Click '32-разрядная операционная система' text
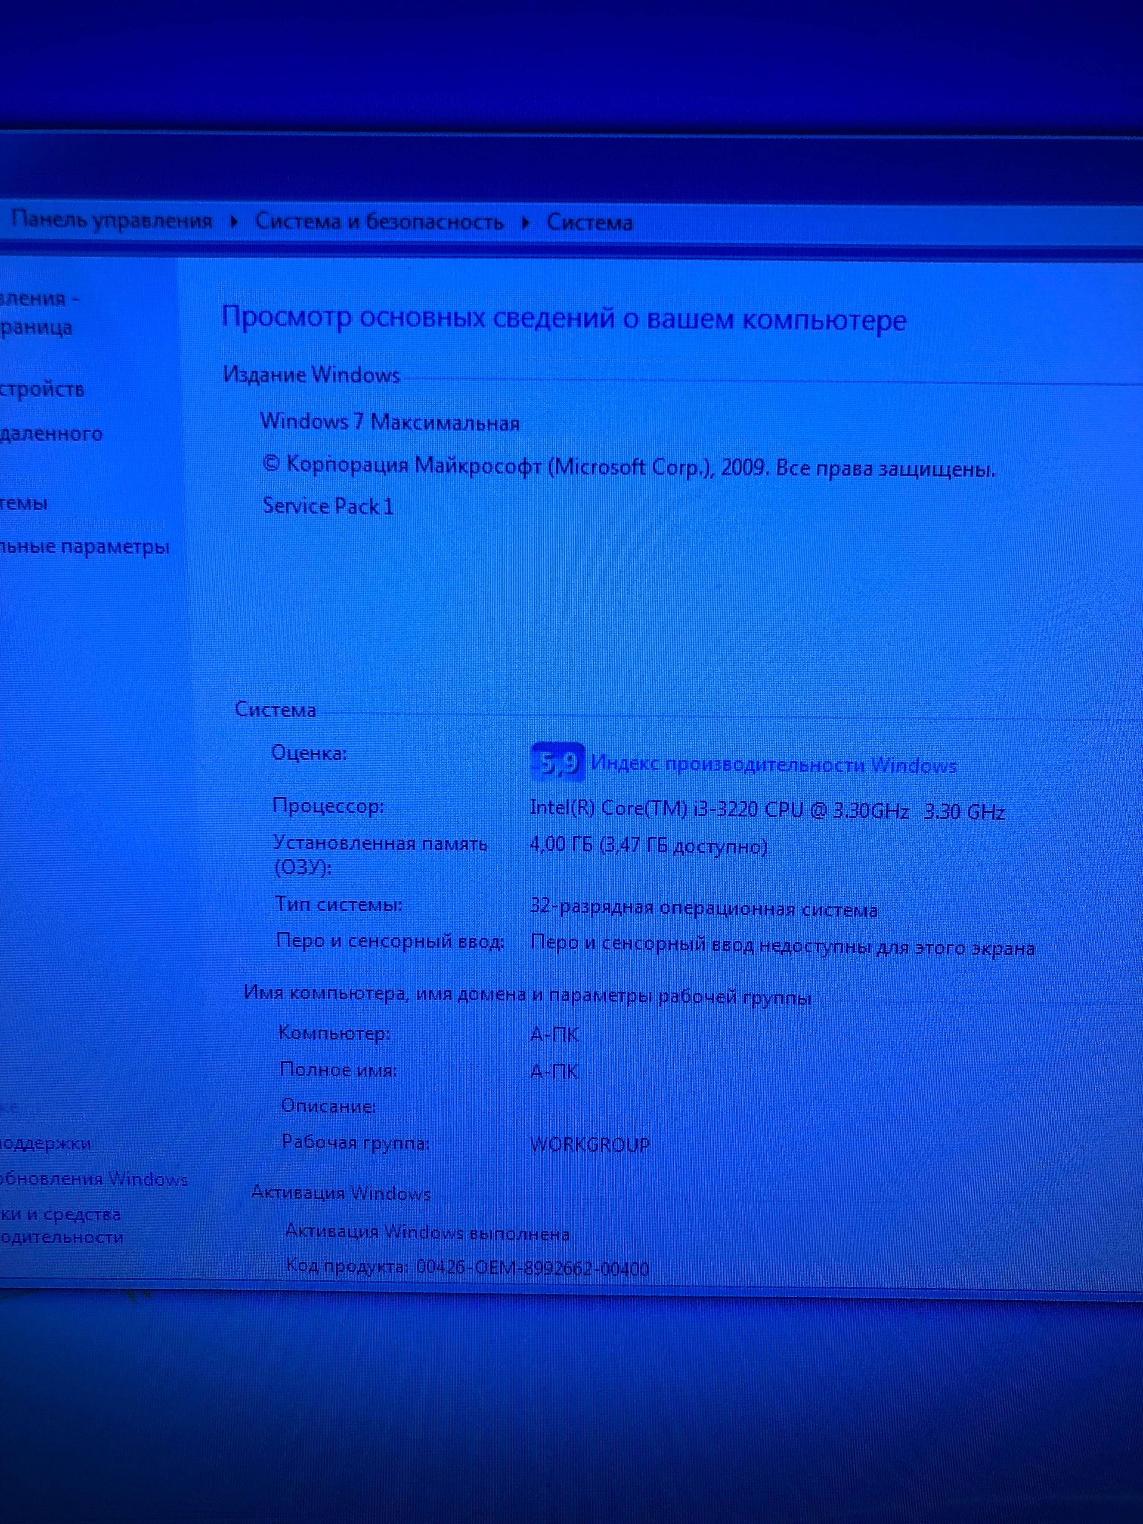Viewport: 1143px width, 1524px height. [x=703, y=909]
